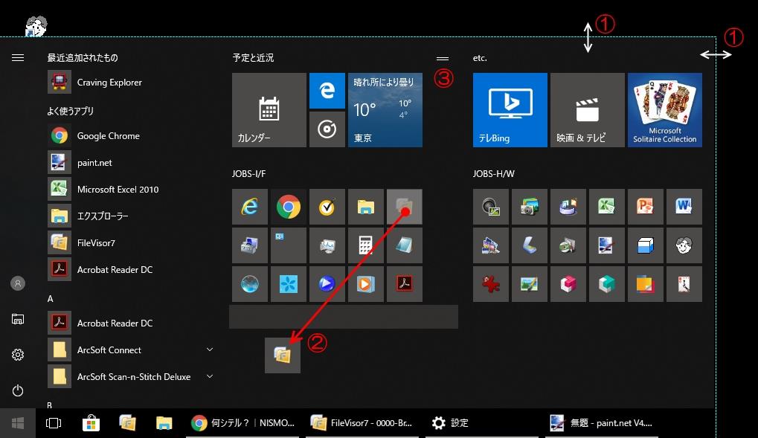The width and height of the screenshot is (758, 438).
Task: Click the etc. group title
Action: point(480,58)
